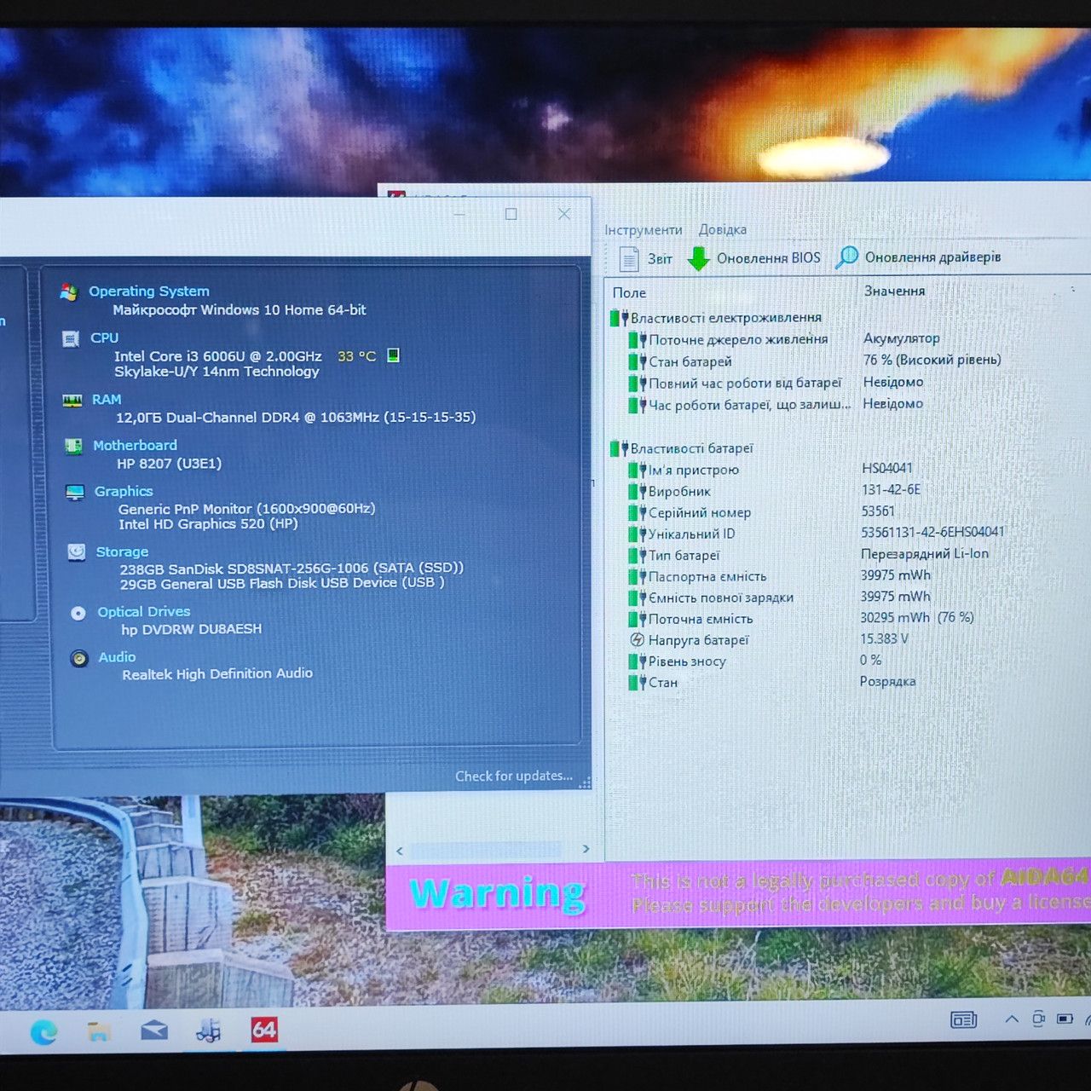
Task: Select the Унікальний ID field
Action: point(682,534)
